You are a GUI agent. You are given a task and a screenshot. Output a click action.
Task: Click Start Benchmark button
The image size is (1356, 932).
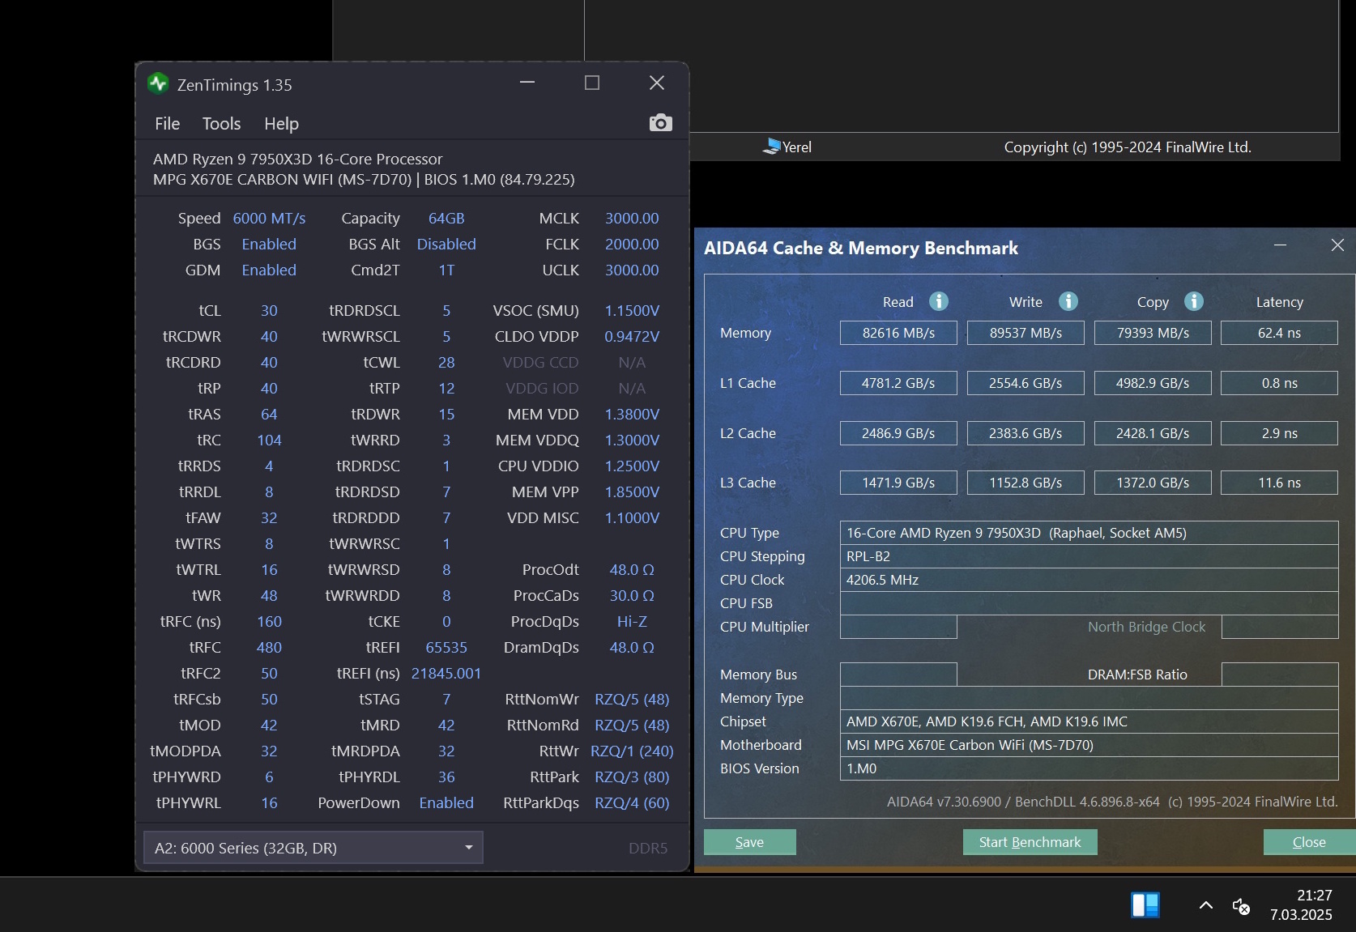point(1030,842)
